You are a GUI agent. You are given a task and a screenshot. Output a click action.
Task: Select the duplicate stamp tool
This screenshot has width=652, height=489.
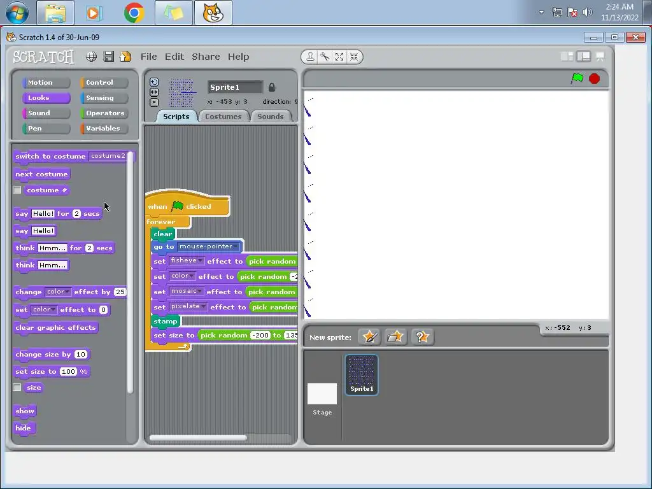point(310,57)
